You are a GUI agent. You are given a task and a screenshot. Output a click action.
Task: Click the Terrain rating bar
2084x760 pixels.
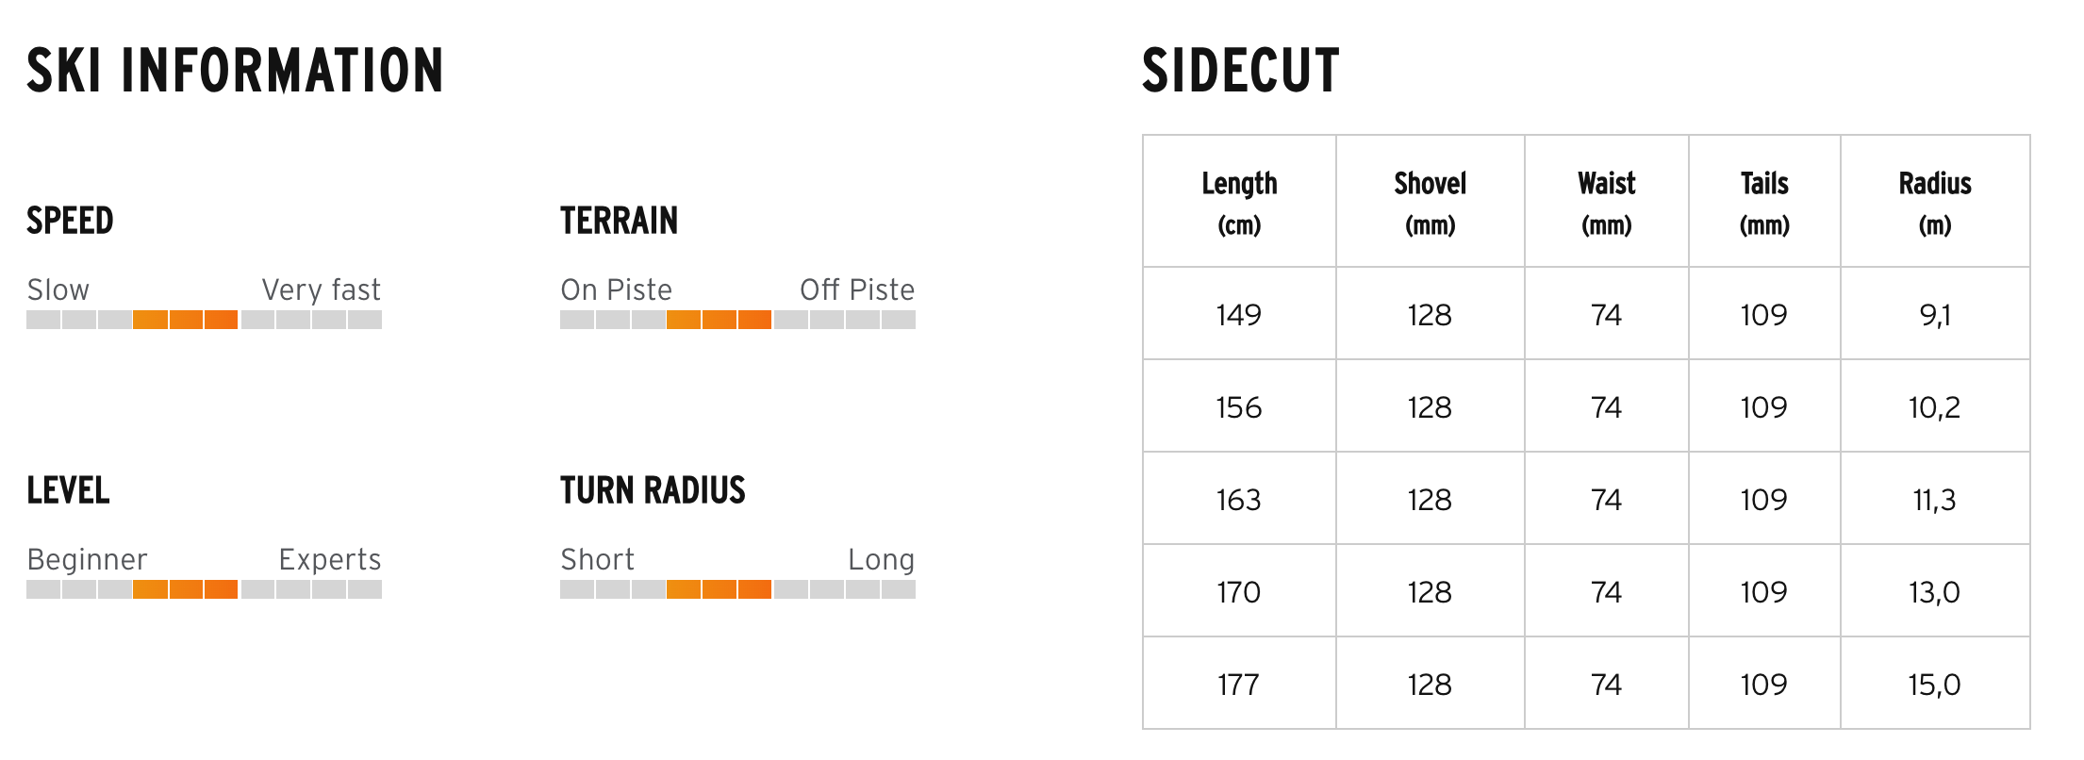coord(737,320)
